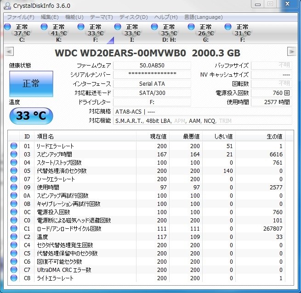Click the SATA/300 transfer mode field
Screen dimensions: 301x293
[x=152, y=93]
